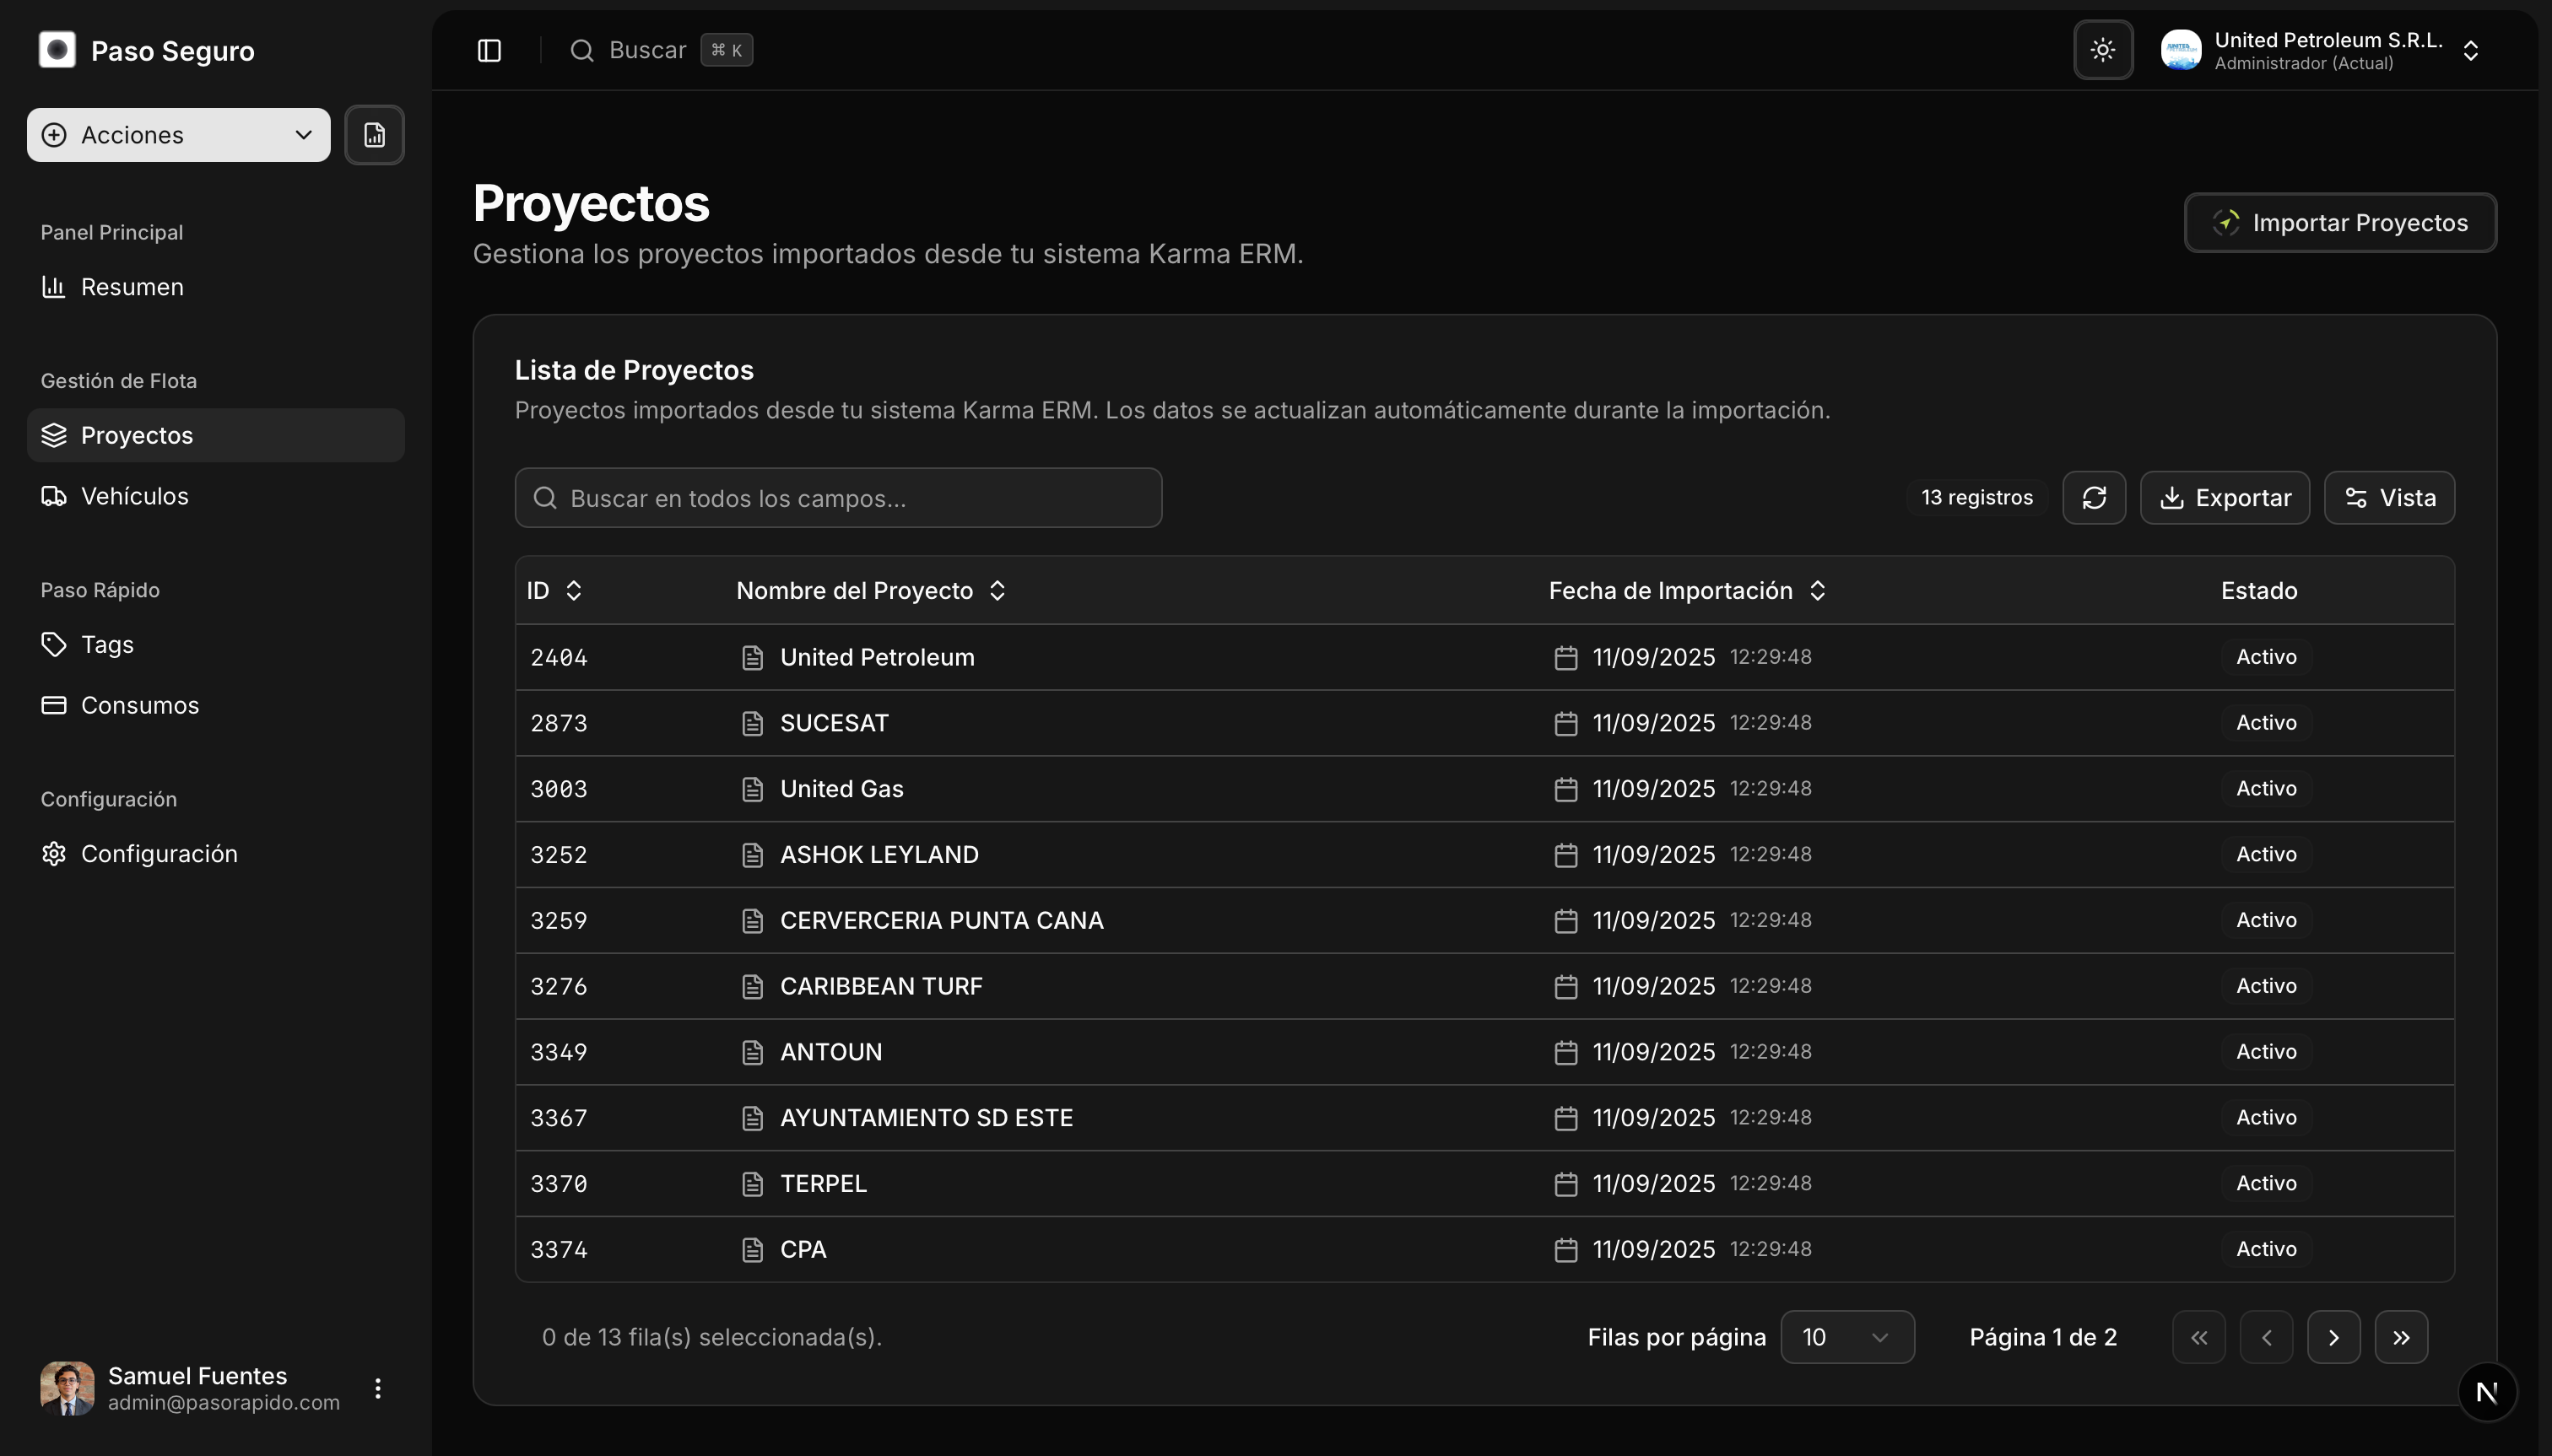This screenshot has width=2552, height=1456.
Task: Click the Paso Seguro logo icon
Action: click(x=57, y=50)
